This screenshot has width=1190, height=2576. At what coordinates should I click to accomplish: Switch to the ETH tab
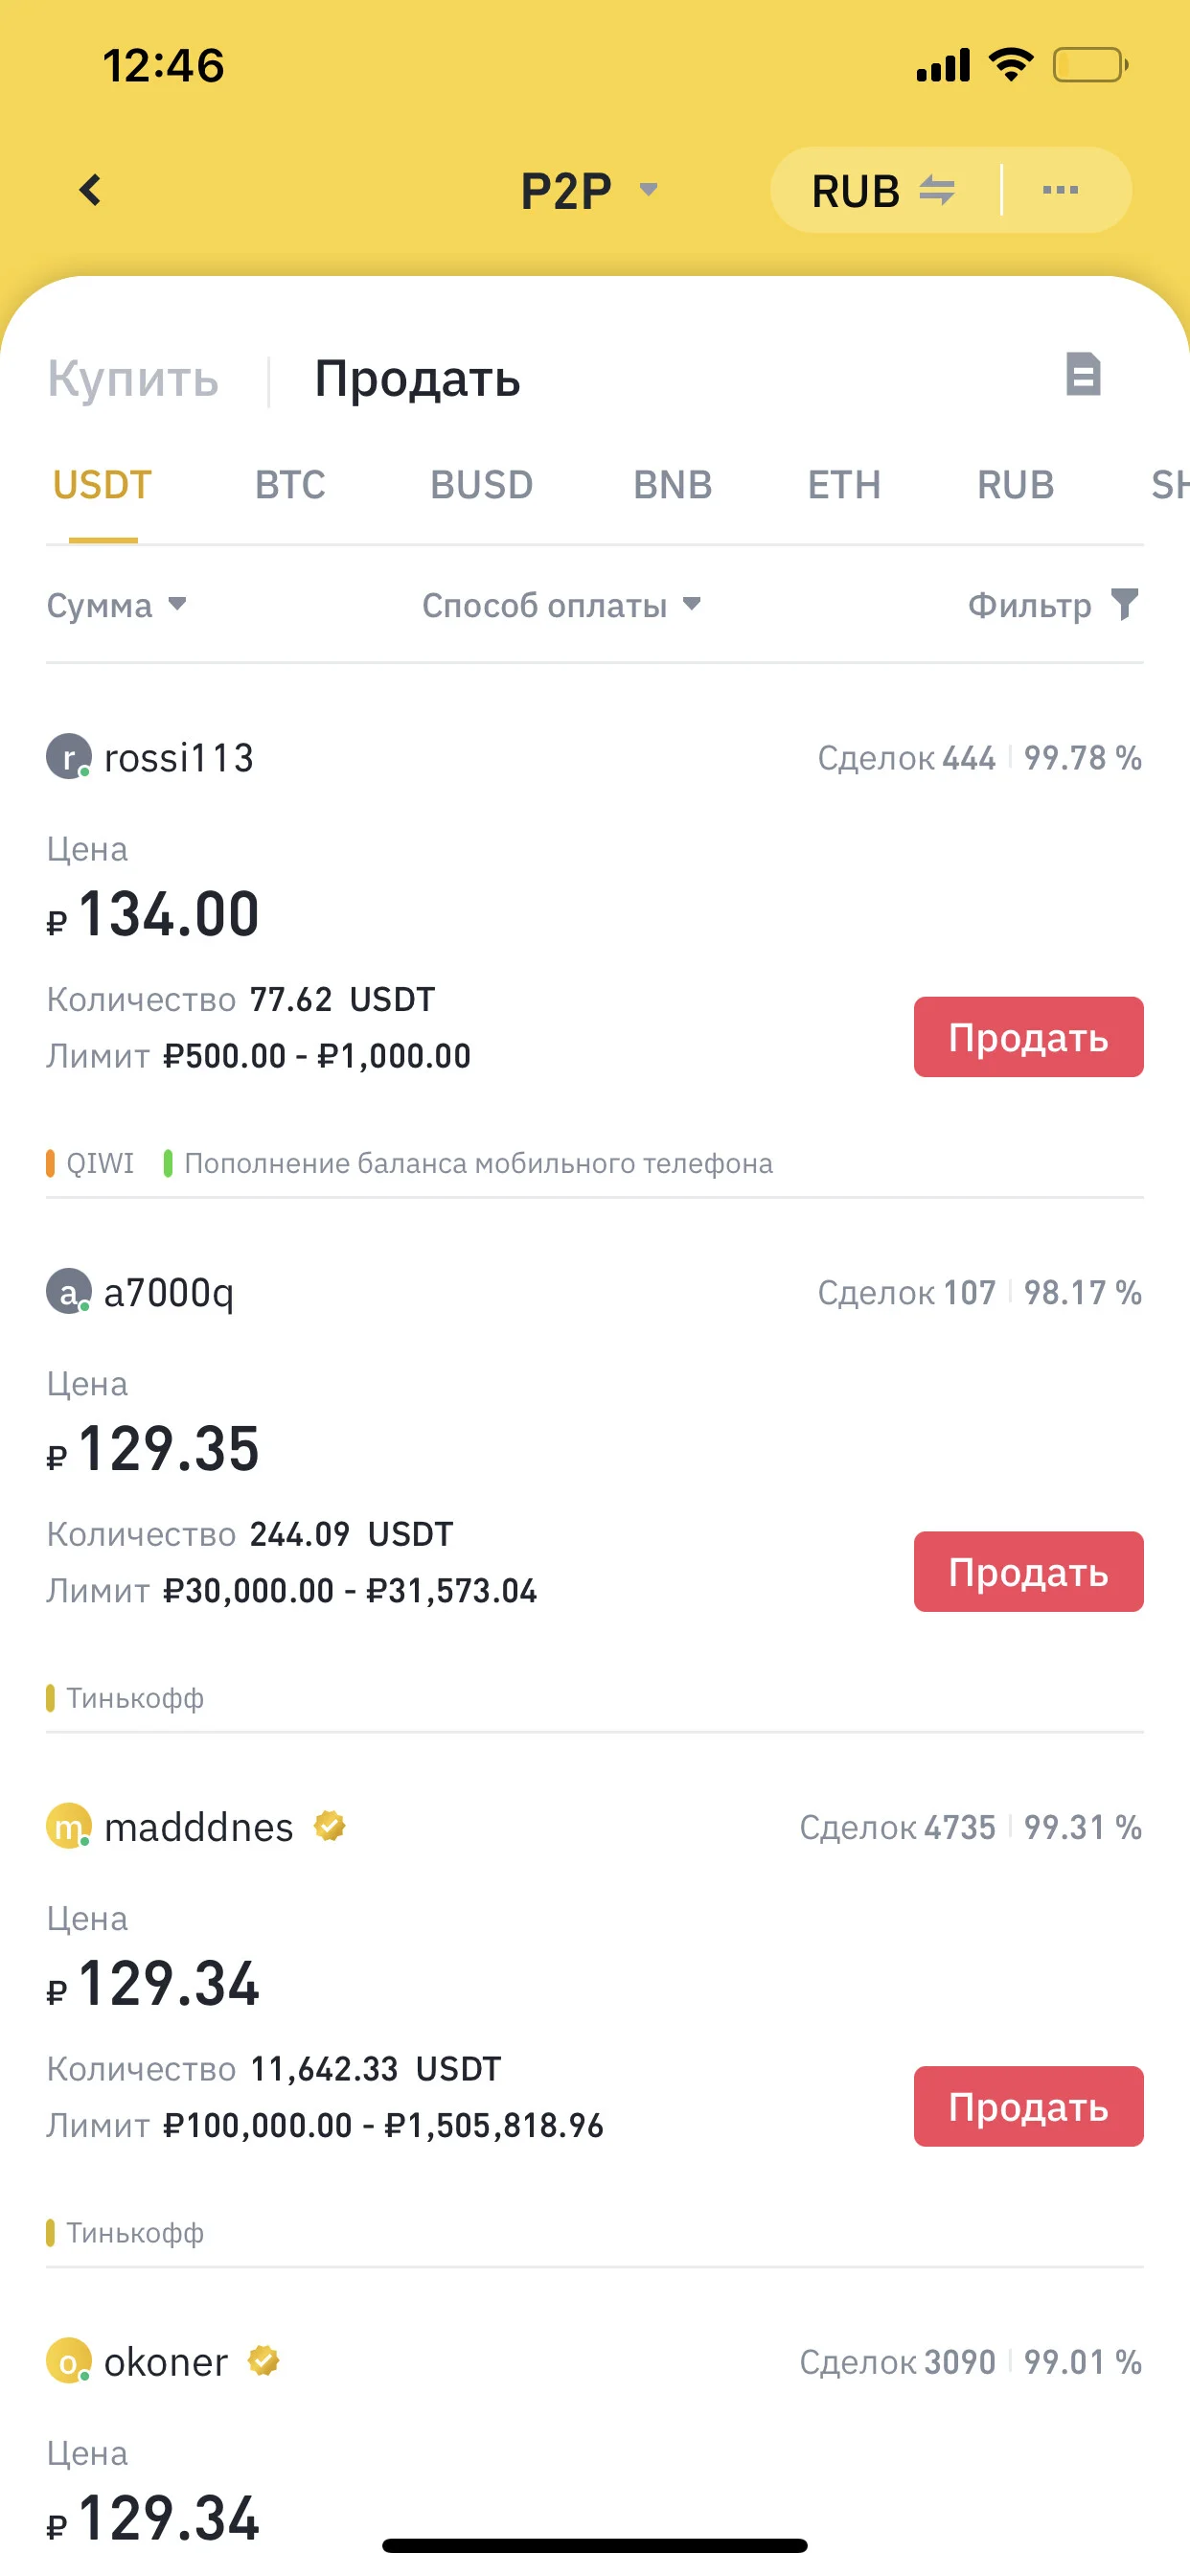[844, 485]
